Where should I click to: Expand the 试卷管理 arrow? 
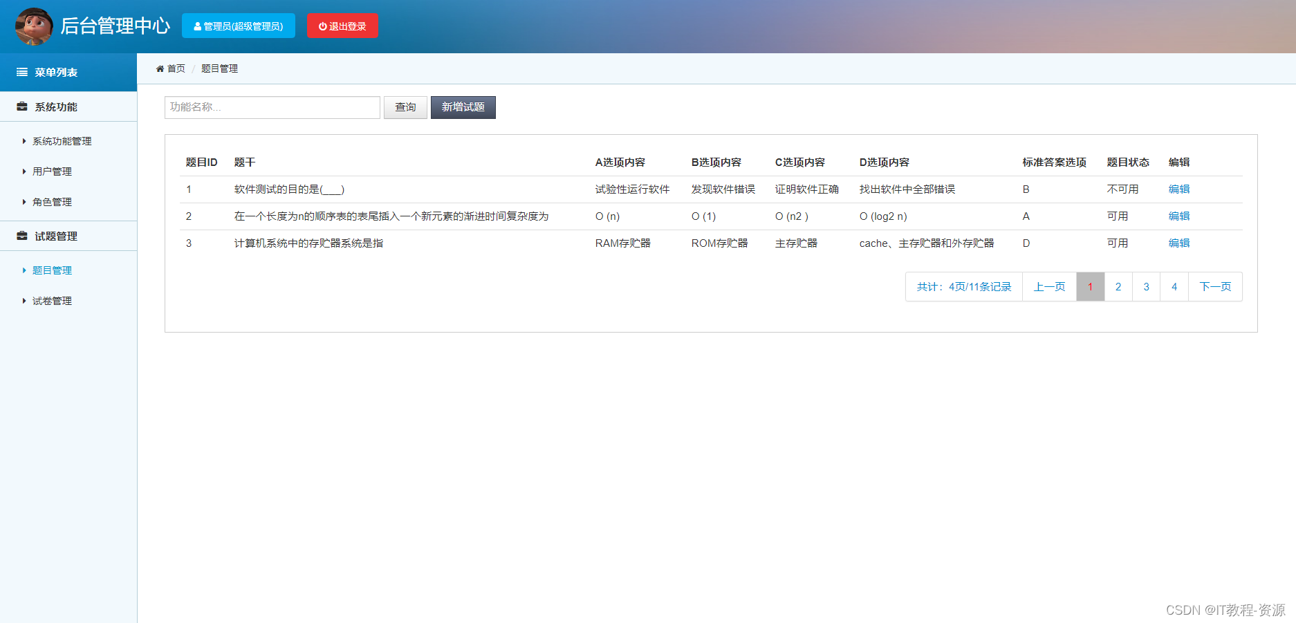[x=24, y=301]
